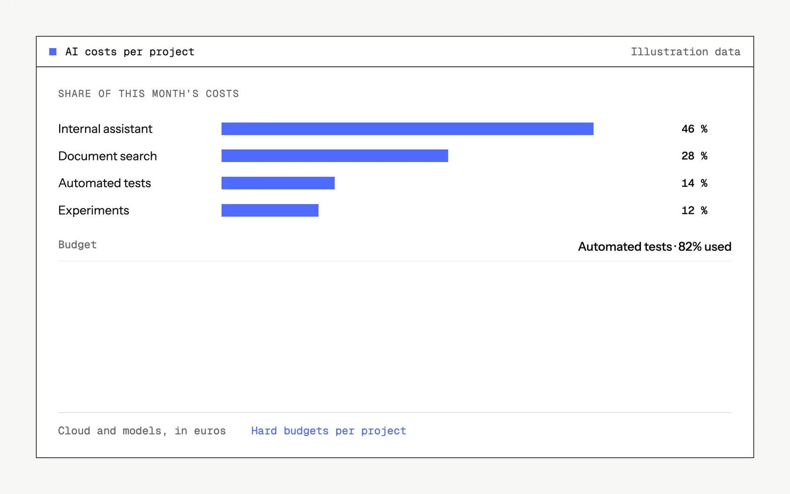Click the 'Illustration data' label

pos(685,52)
